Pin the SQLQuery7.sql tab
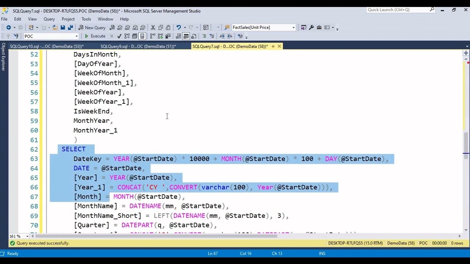The width and height of the screenshot is (470, 264). point(273,46)
